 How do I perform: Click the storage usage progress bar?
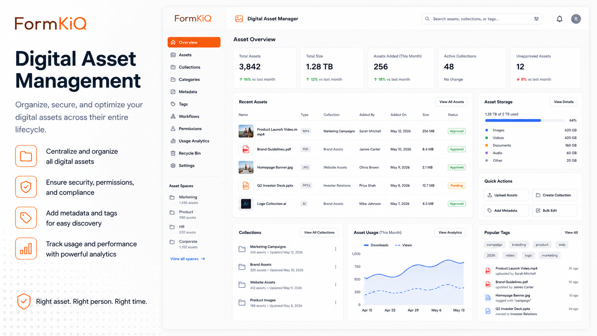point(525,120)
